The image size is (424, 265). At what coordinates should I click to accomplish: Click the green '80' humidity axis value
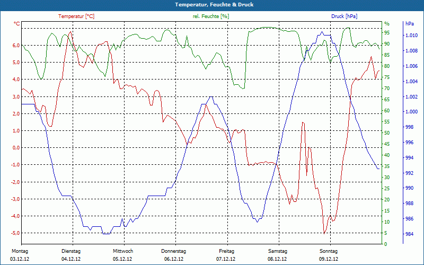click(387, 66)
